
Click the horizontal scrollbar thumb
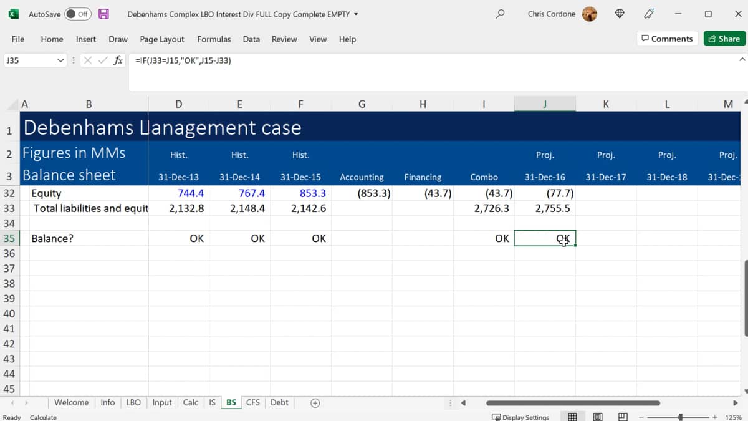click(x=573, y=403)
